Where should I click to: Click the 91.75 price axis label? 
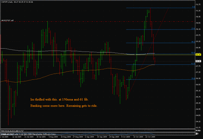click(198, 5)
